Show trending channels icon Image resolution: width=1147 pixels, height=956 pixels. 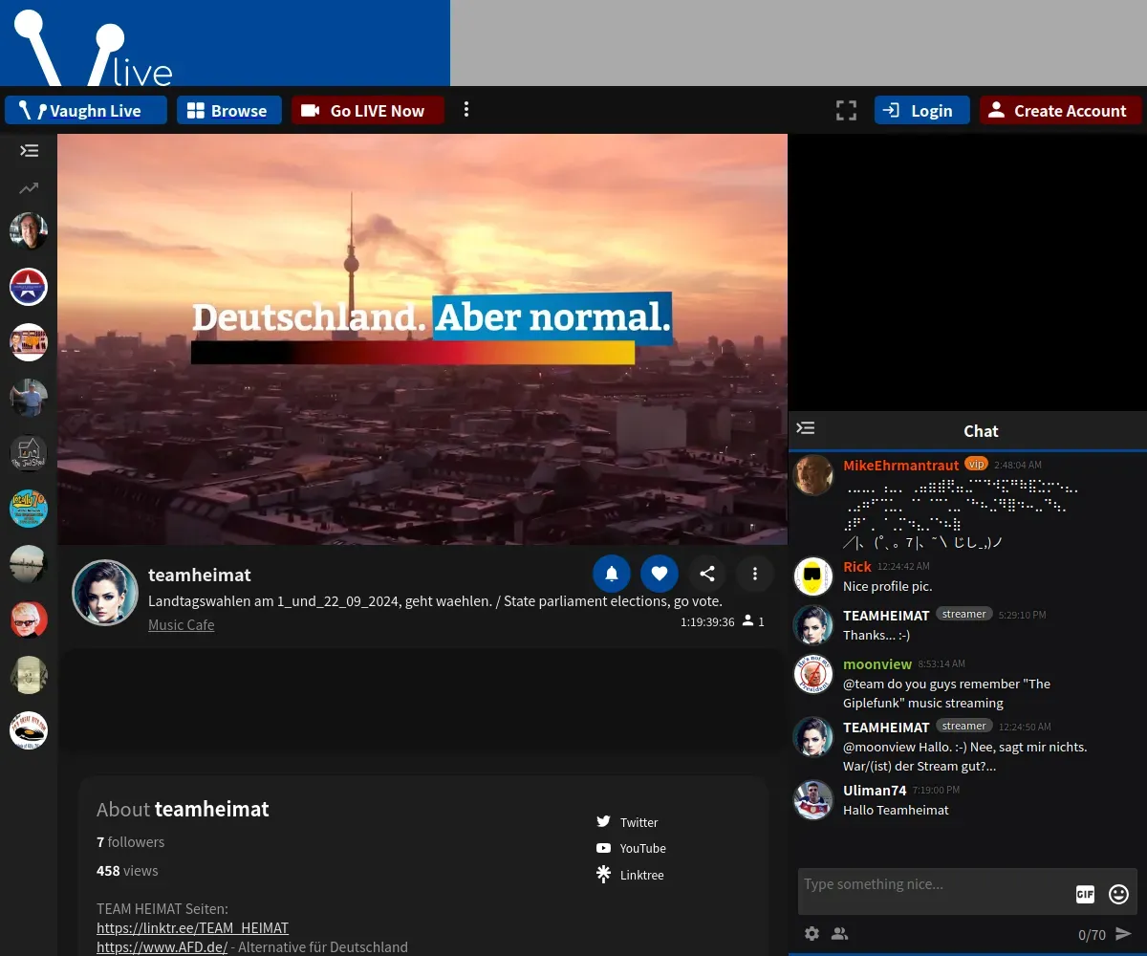coord(29,188)
